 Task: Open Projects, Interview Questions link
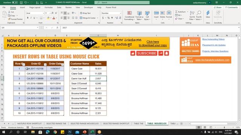(x=215, y=51)
